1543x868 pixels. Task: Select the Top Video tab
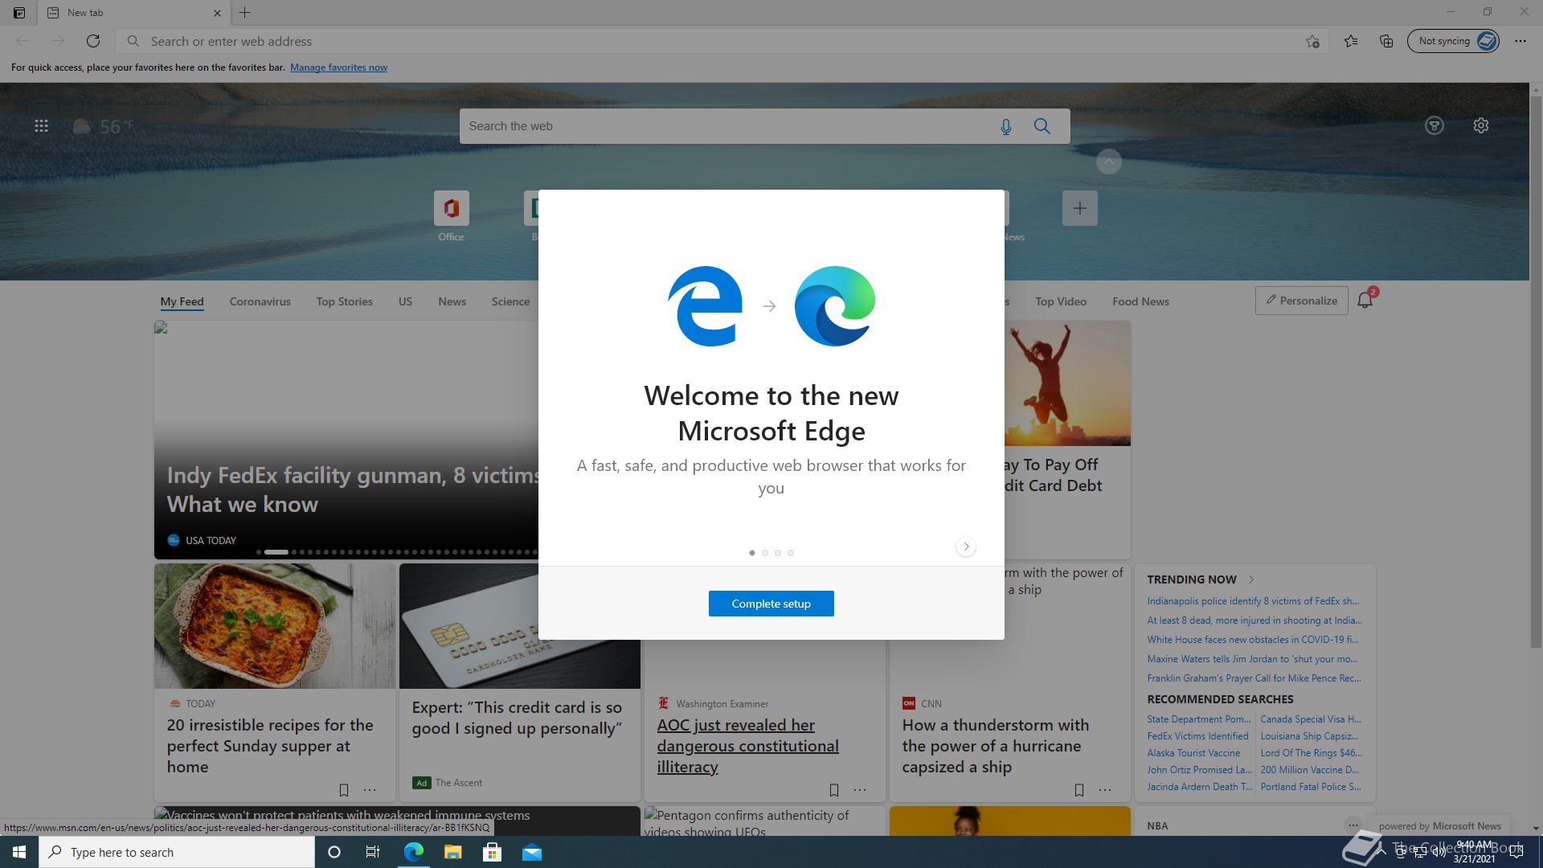click(x=1060, y=301)
